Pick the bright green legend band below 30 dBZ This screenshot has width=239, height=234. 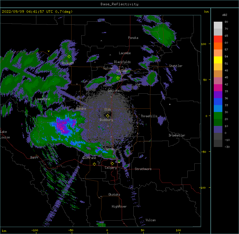click(218, 116)
